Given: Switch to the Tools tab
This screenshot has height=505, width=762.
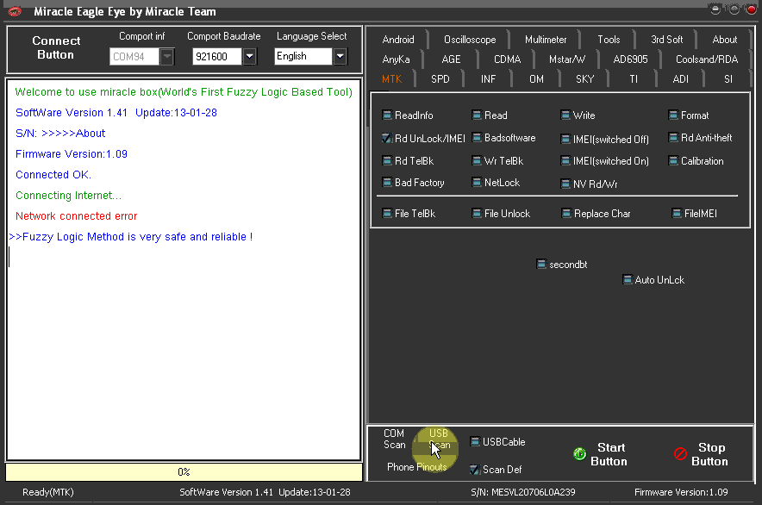Looking at the screenshot, I should coord(609,40).
